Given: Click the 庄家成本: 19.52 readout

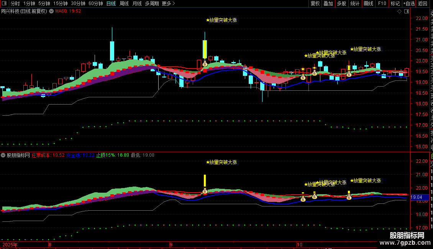Looking at the screenshot, I should [x=48, y=155].
